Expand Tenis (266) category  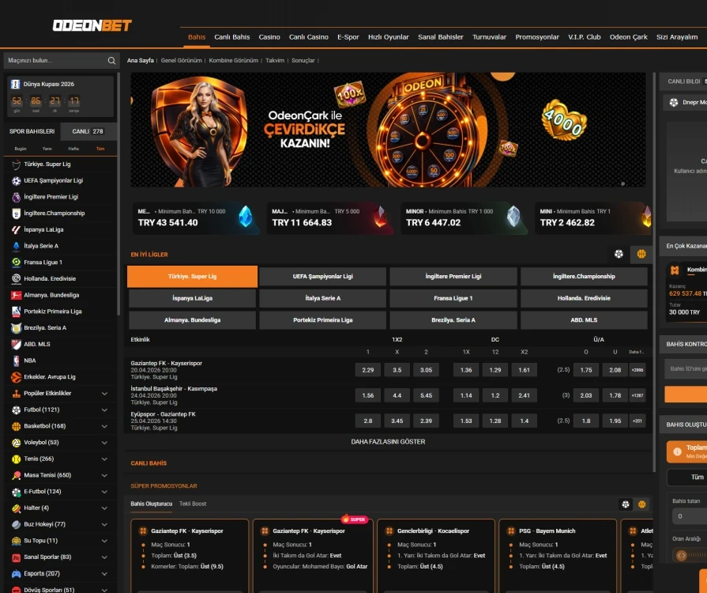click(x=104, y=459)
